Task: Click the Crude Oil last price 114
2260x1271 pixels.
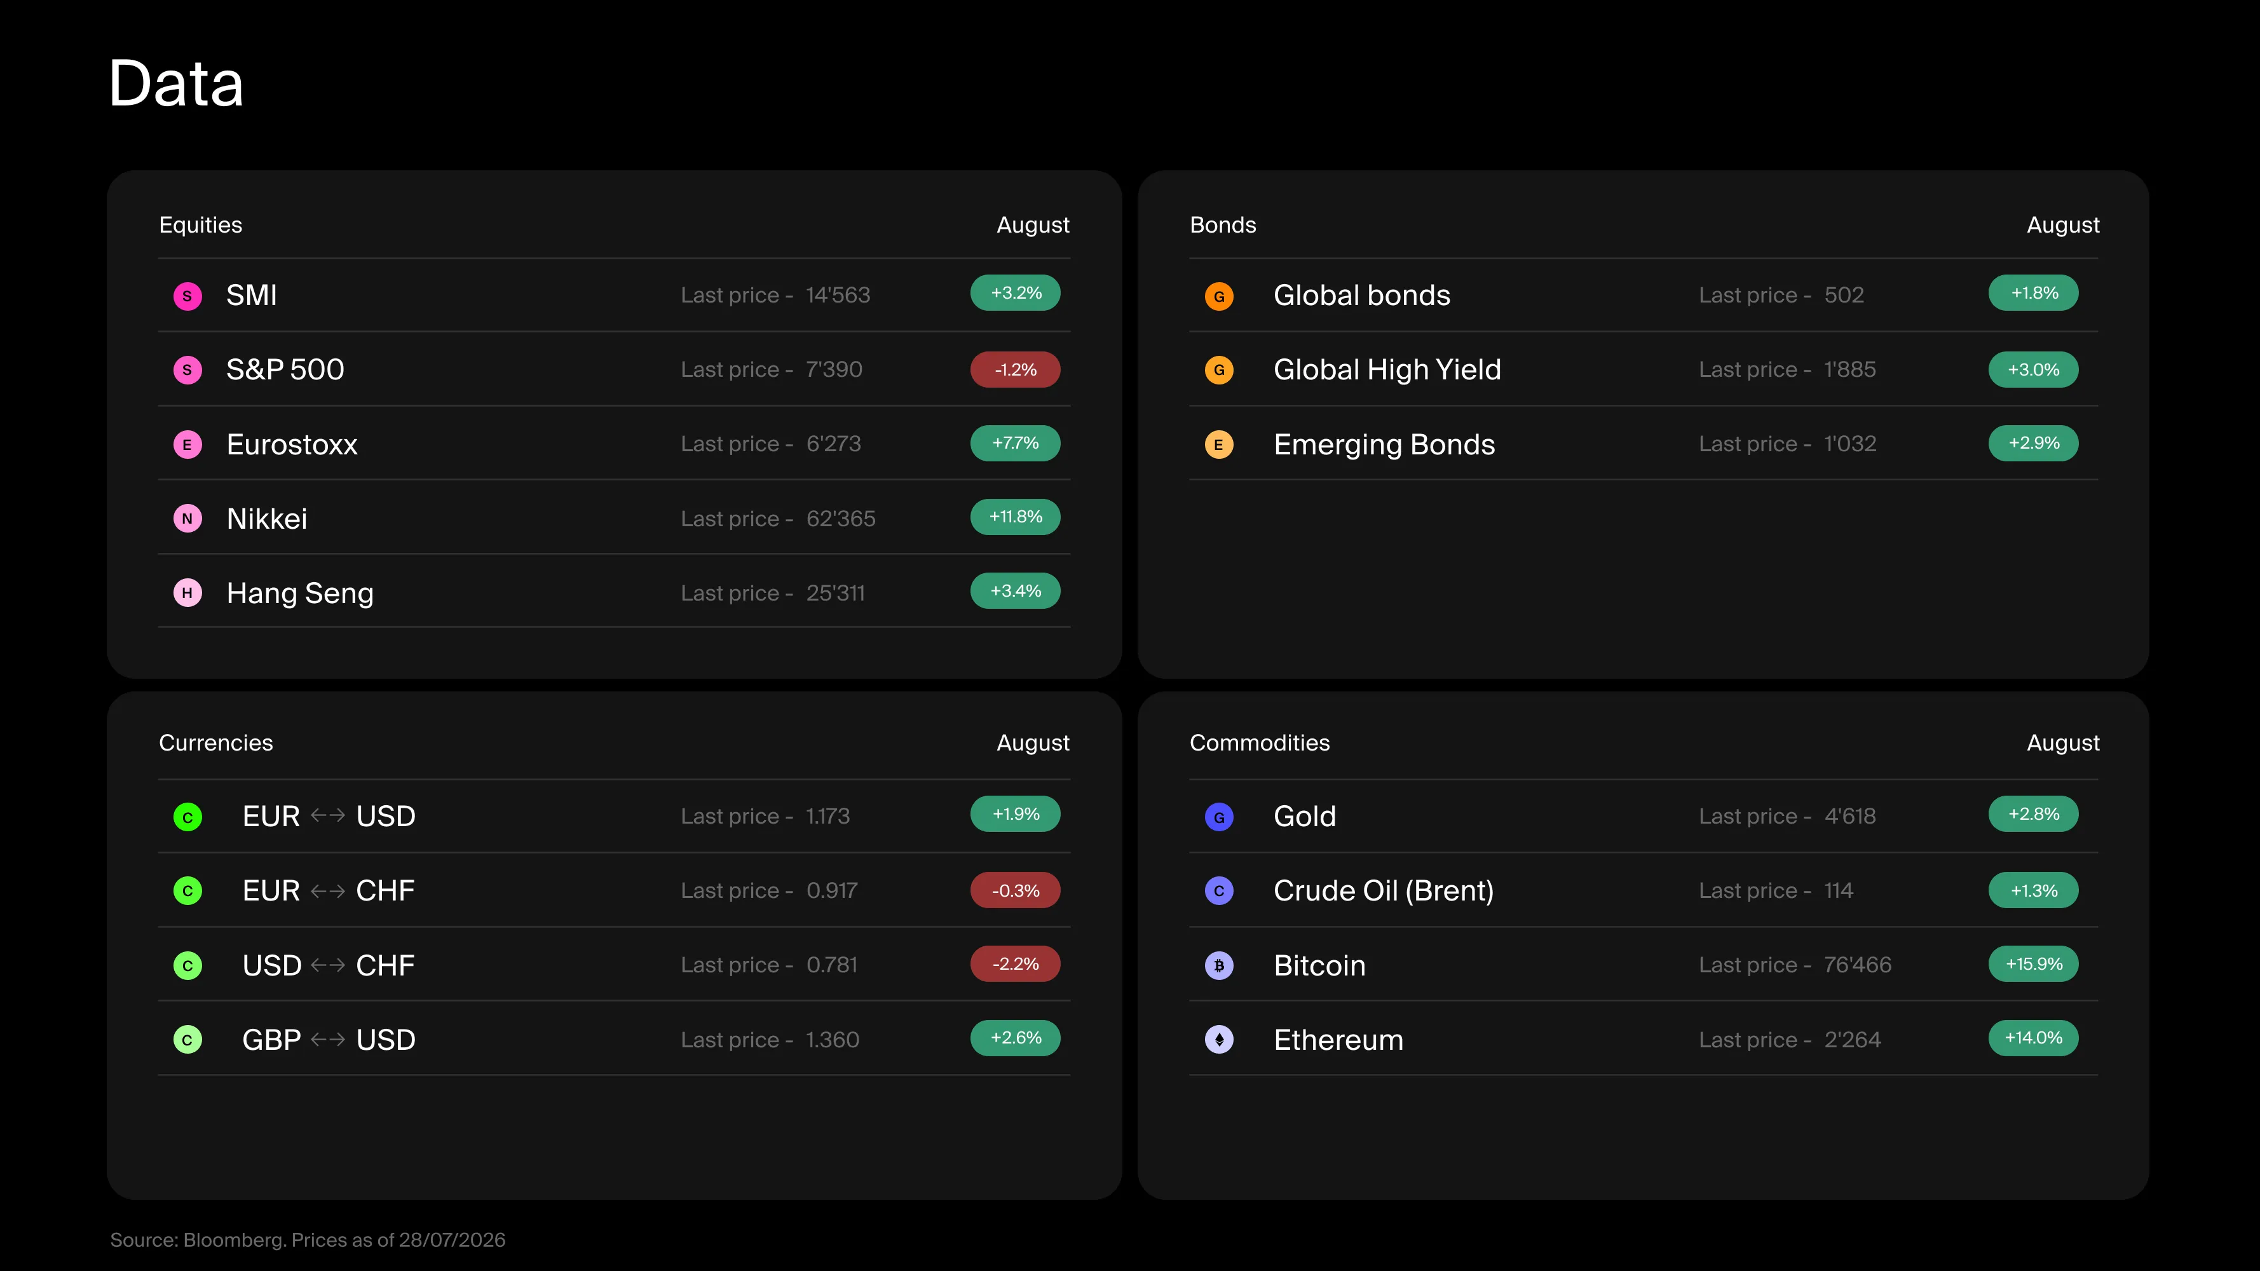Action: point(1838,890)
